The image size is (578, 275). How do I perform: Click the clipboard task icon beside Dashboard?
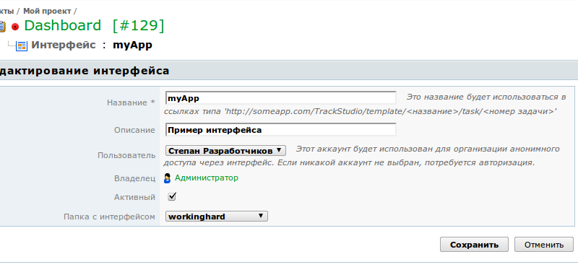2,27
